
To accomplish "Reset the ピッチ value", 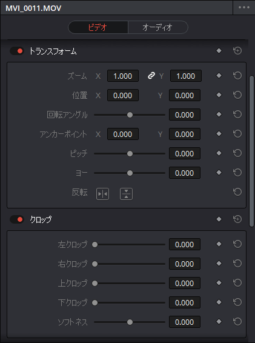I will pyautogui.click(x=237, y=153).
